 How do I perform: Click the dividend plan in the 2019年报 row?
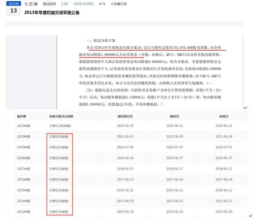click(x=59, y=147)
